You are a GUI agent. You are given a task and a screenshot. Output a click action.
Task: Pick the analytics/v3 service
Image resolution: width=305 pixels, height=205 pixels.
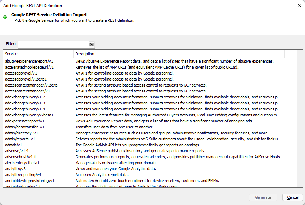[x=15, y=169]
